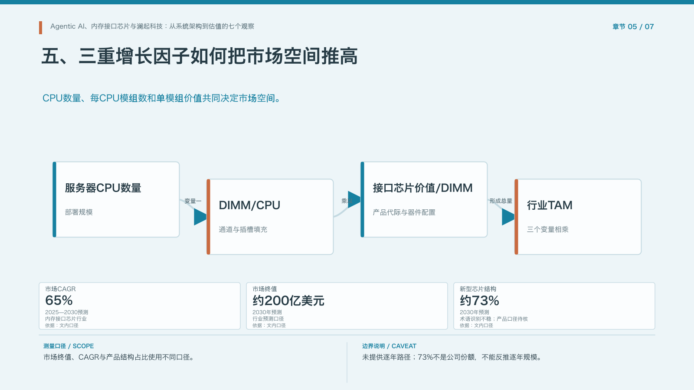Click the 测量口径 / SCOPE heading
Screen dimensions: 694x390
[69, 346]
